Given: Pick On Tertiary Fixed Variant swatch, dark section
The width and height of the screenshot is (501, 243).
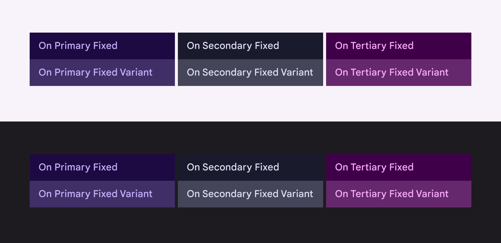Looking at the screenshot, I should 460,194.
